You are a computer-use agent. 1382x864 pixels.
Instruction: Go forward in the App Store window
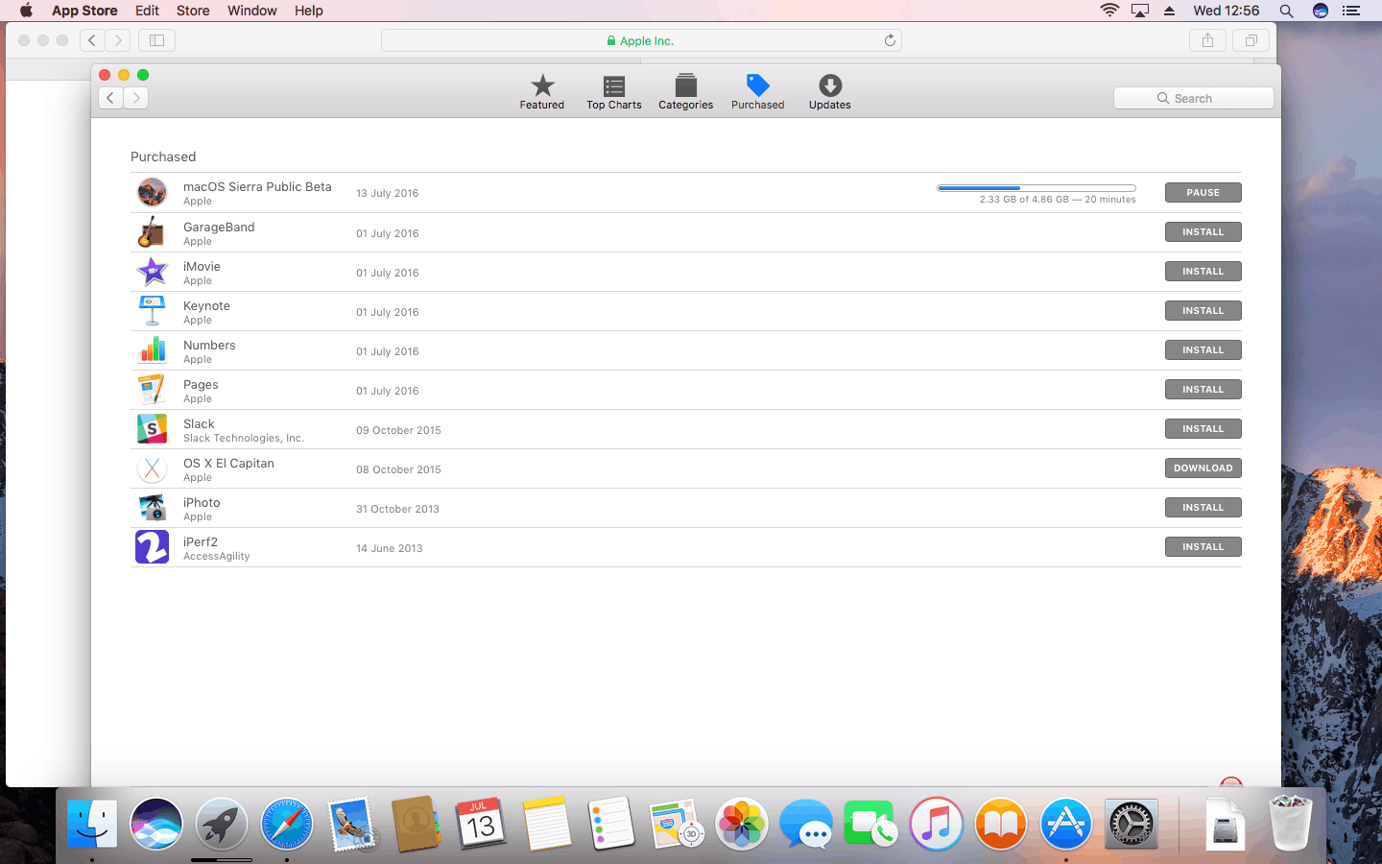[x=136, y=98]
